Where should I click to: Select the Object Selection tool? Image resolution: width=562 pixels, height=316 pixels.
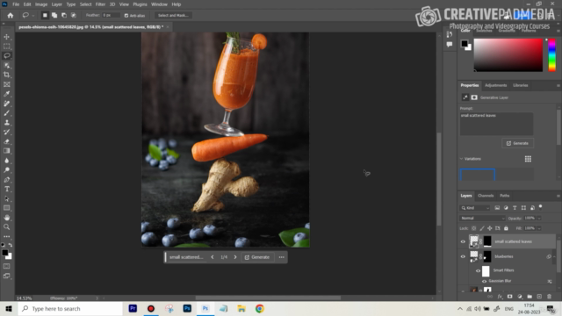(x=6, y=66)
